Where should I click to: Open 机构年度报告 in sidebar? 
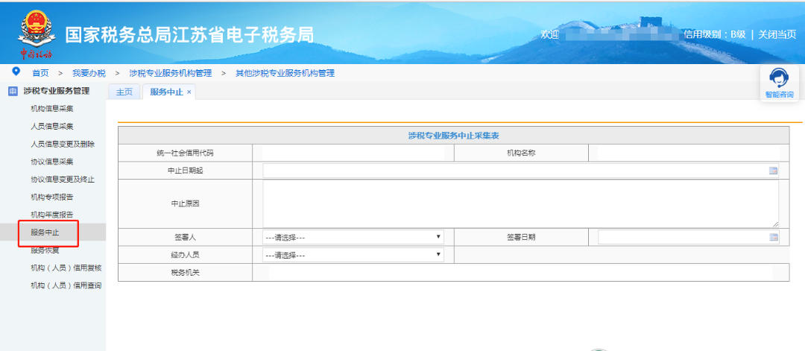click(x=52, y=215)
